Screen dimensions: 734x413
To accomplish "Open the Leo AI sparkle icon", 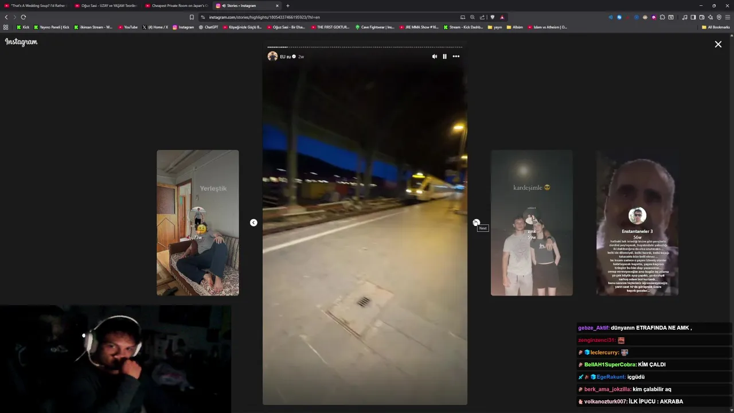I will (710, 17).
